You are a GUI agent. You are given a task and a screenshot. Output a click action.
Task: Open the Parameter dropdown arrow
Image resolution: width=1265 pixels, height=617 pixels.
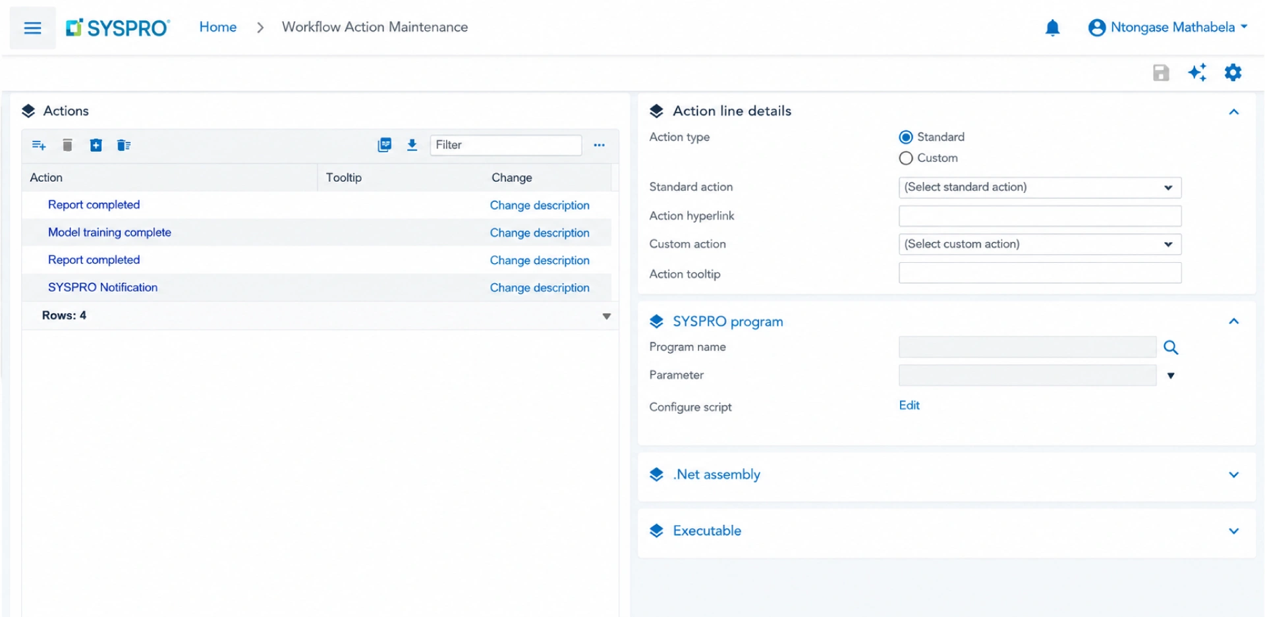coord(1171,376)
